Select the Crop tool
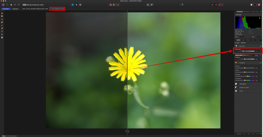This screenshot has width=263, height=137. [2, 34]
